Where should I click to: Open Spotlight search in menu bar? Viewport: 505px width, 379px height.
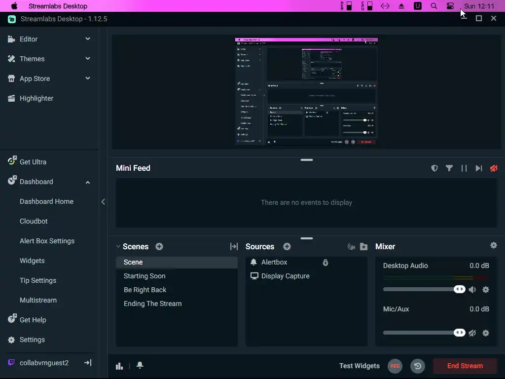point(434,6)
